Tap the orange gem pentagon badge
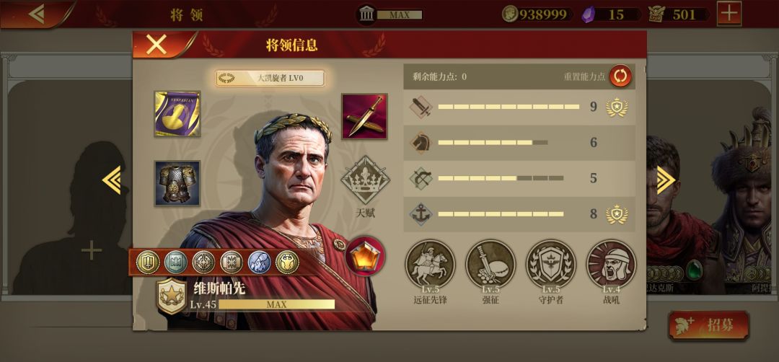 (365, 256)
